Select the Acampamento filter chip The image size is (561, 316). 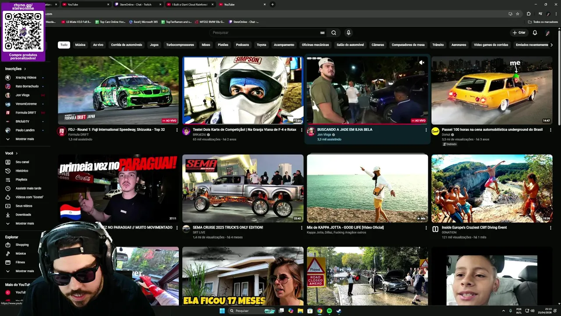click(x=284, y=45)
